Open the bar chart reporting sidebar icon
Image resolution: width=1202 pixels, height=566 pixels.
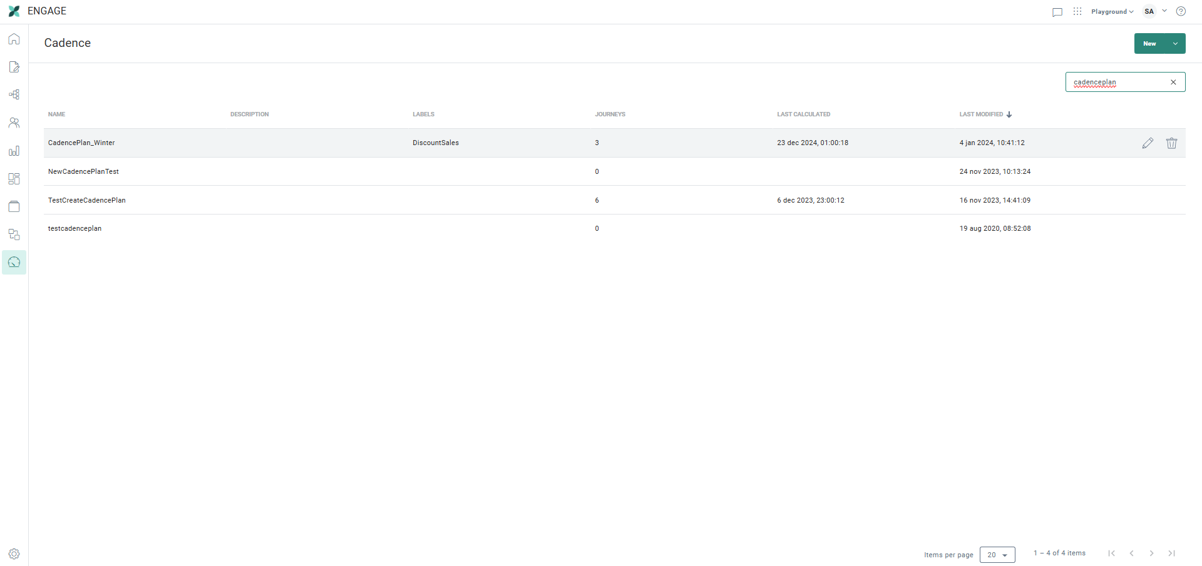(14, 151)
